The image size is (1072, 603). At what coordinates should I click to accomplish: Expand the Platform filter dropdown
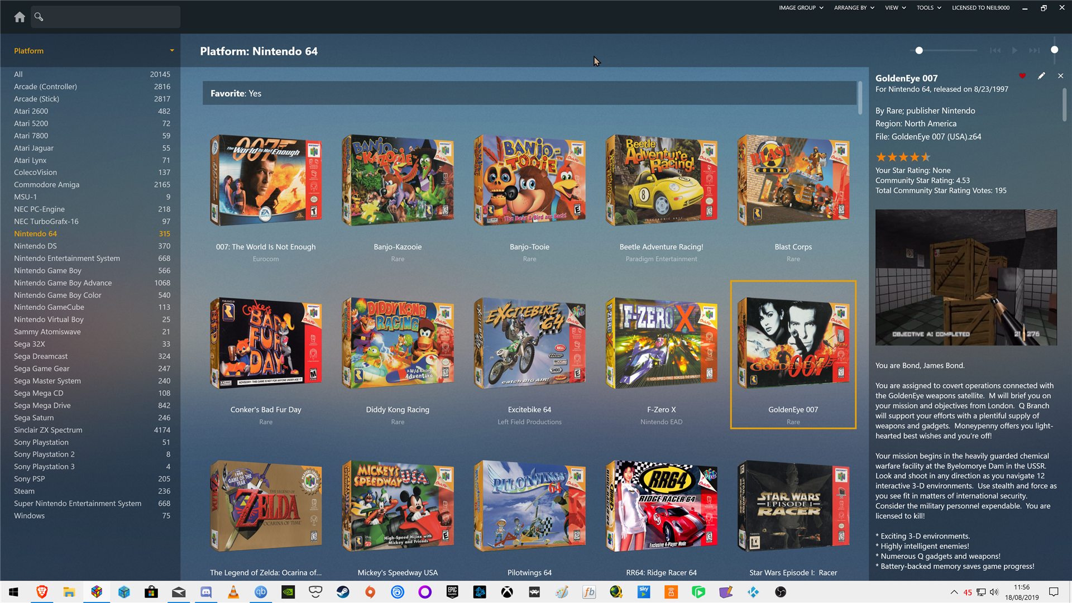coord(172,51)
